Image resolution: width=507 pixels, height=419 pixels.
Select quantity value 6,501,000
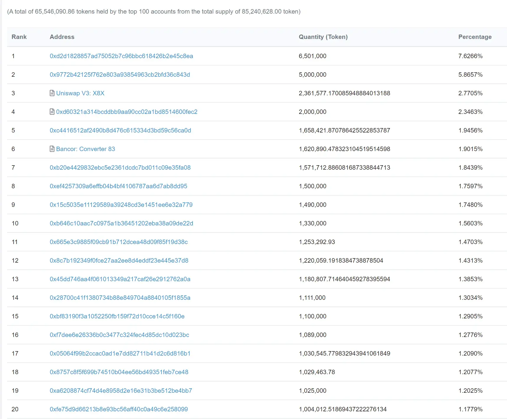click(x=313, y=56)
